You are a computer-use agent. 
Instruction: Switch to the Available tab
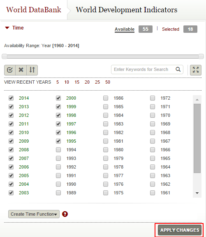[x=125, y=29]
